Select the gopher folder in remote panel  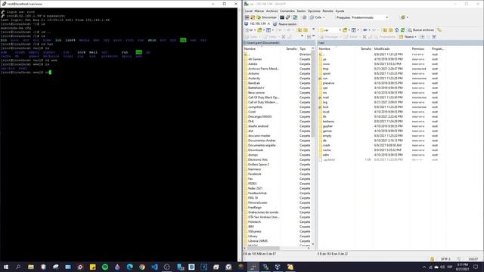(x=327, y=126)
